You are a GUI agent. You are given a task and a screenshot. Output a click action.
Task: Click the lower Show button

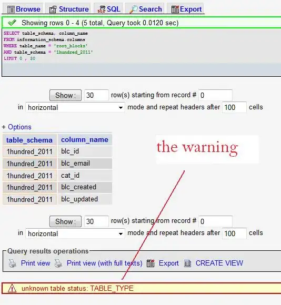coord(65,221)
